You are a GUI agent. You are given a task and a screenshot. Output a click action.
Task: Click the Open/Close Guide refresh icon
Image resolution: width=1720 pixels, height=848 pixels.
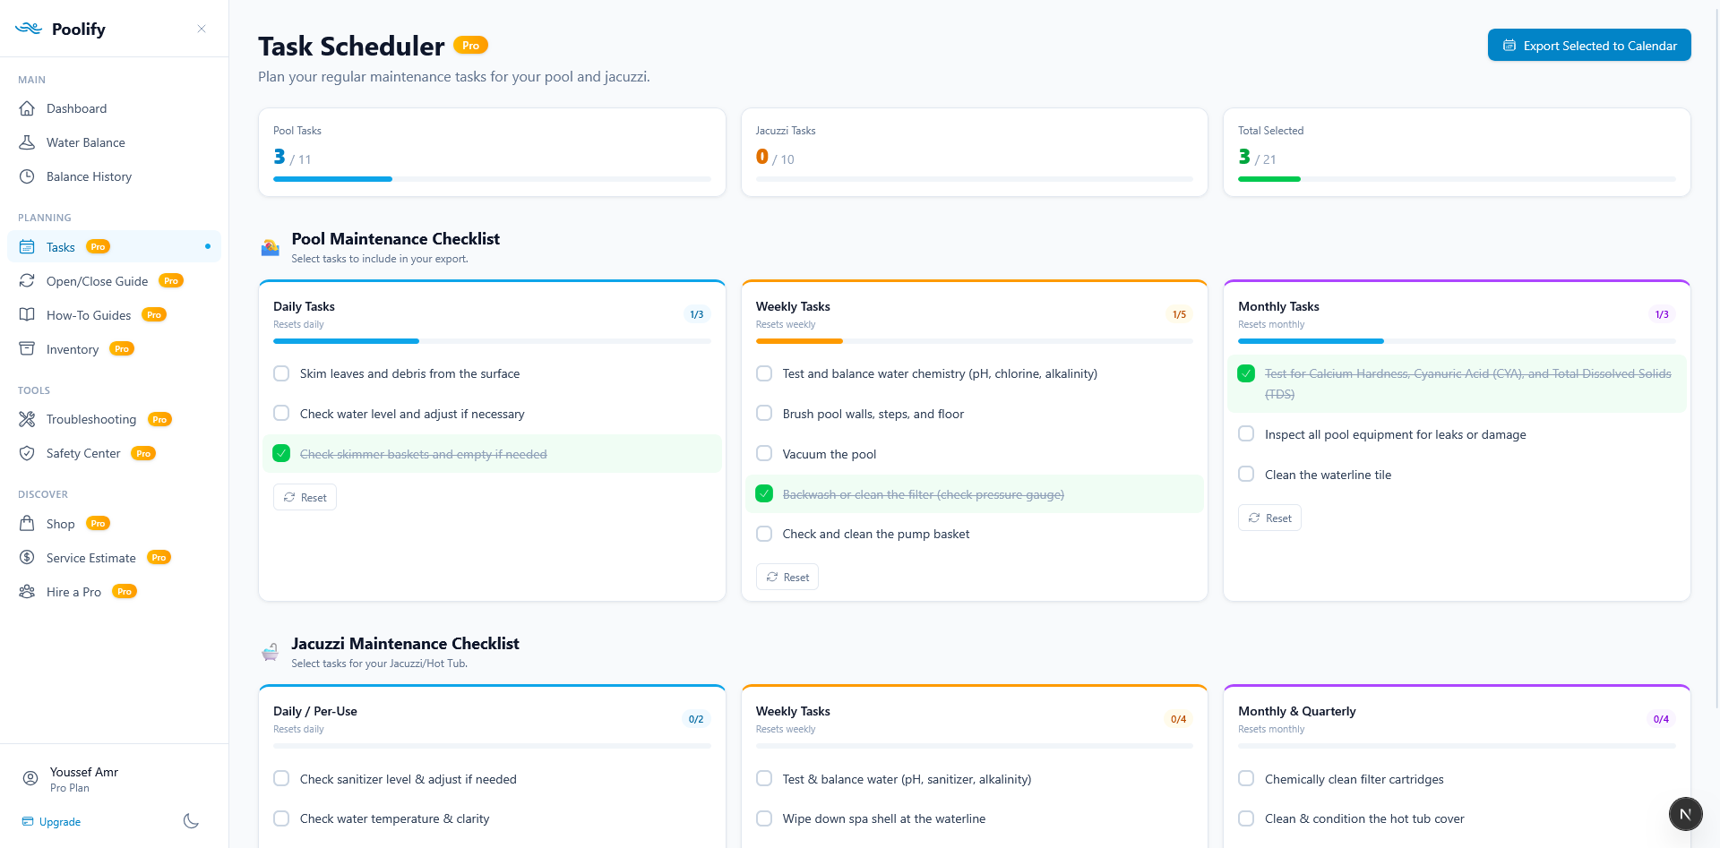click(28, 281)
